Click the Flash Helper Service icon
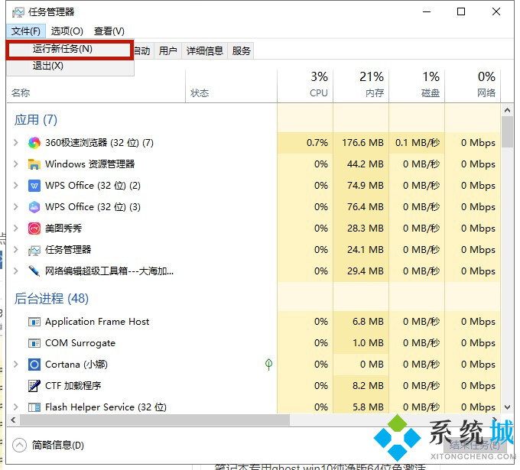This screenshot has height=470, width=520. 34,407
